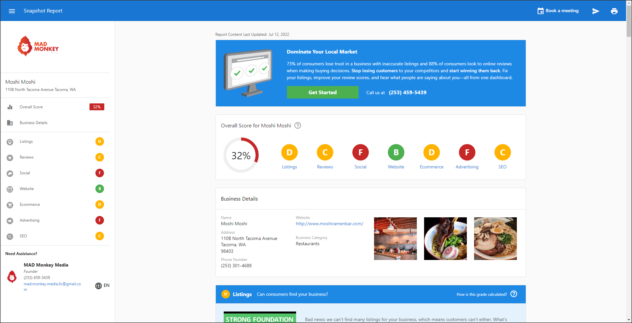Click the MAD Monkey Media avatar icon
Screen dimensions: 632x323
click(12, 277)
